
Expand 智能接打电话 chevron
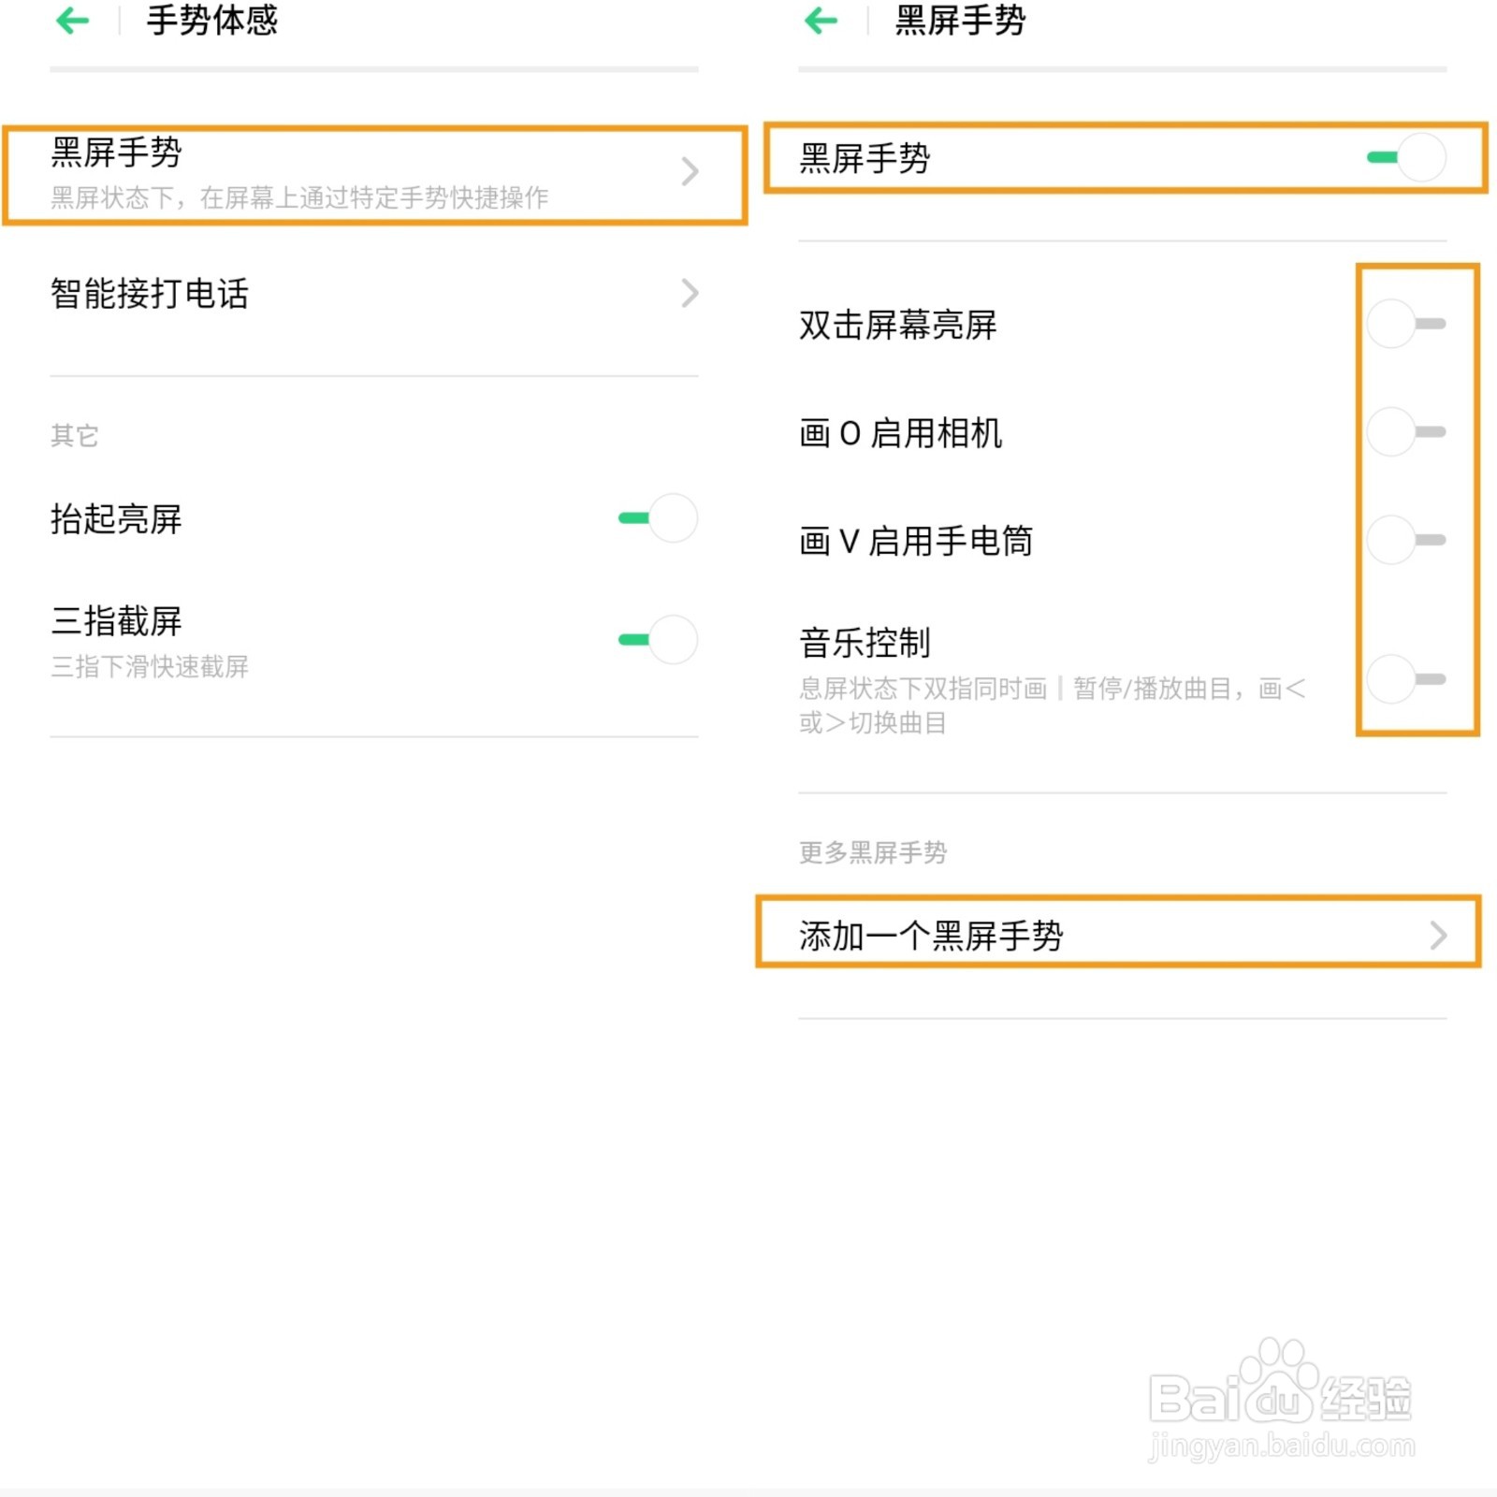[690, 294]
